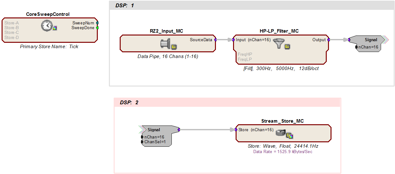Click the FreqHP parameter label
Image resolution: width=395 pixels, height=174 pixels.
245,54
